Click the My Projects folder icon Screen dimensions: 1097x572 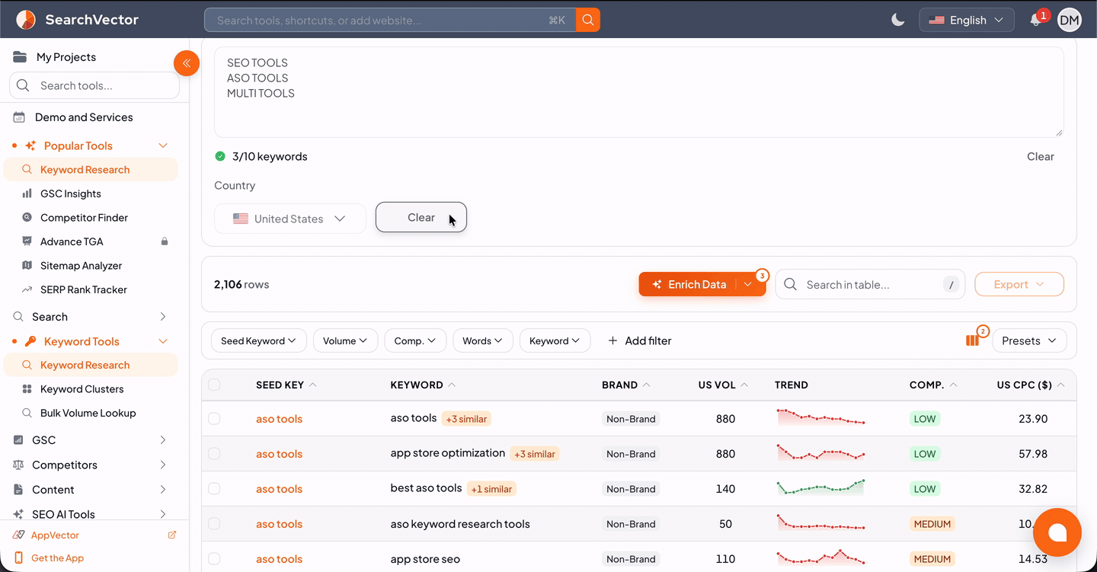pos(20,57)
